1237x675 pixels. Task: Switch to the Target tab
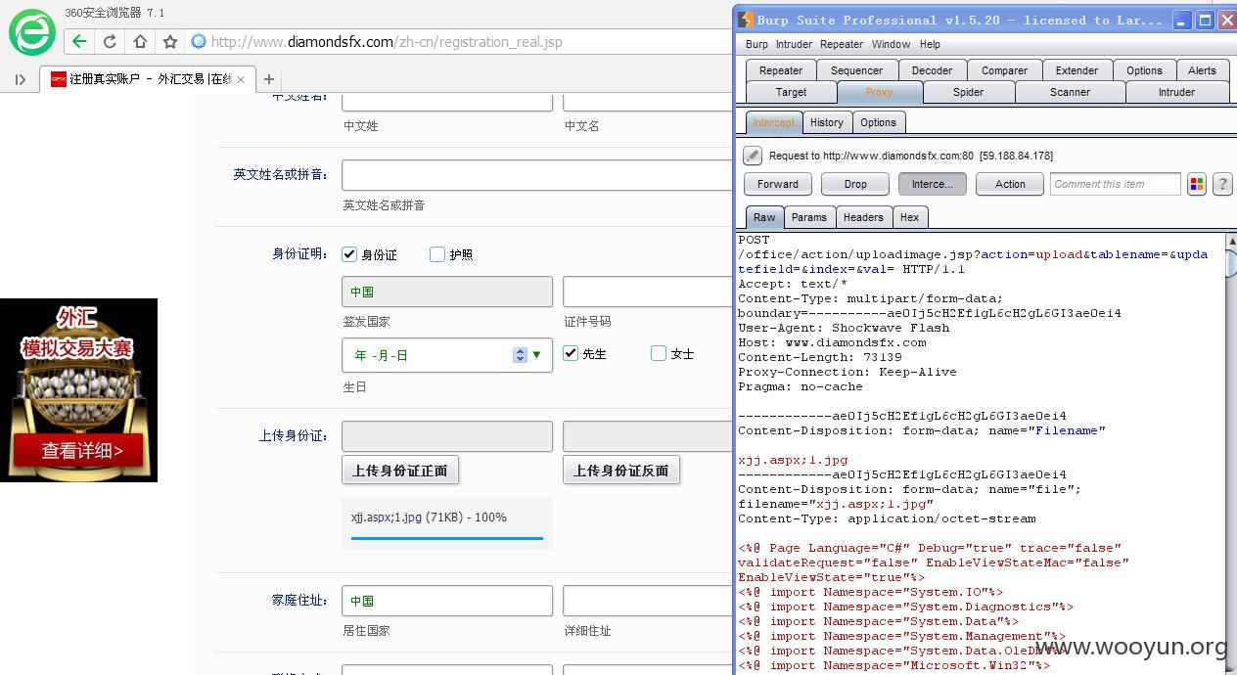[791, 92]
